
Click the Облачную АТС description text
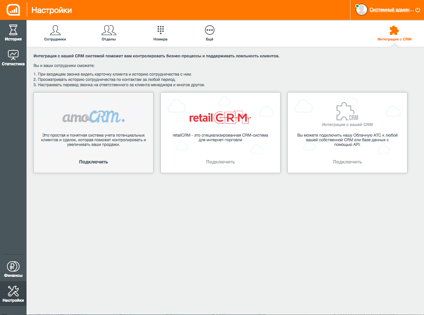point(347,140)
